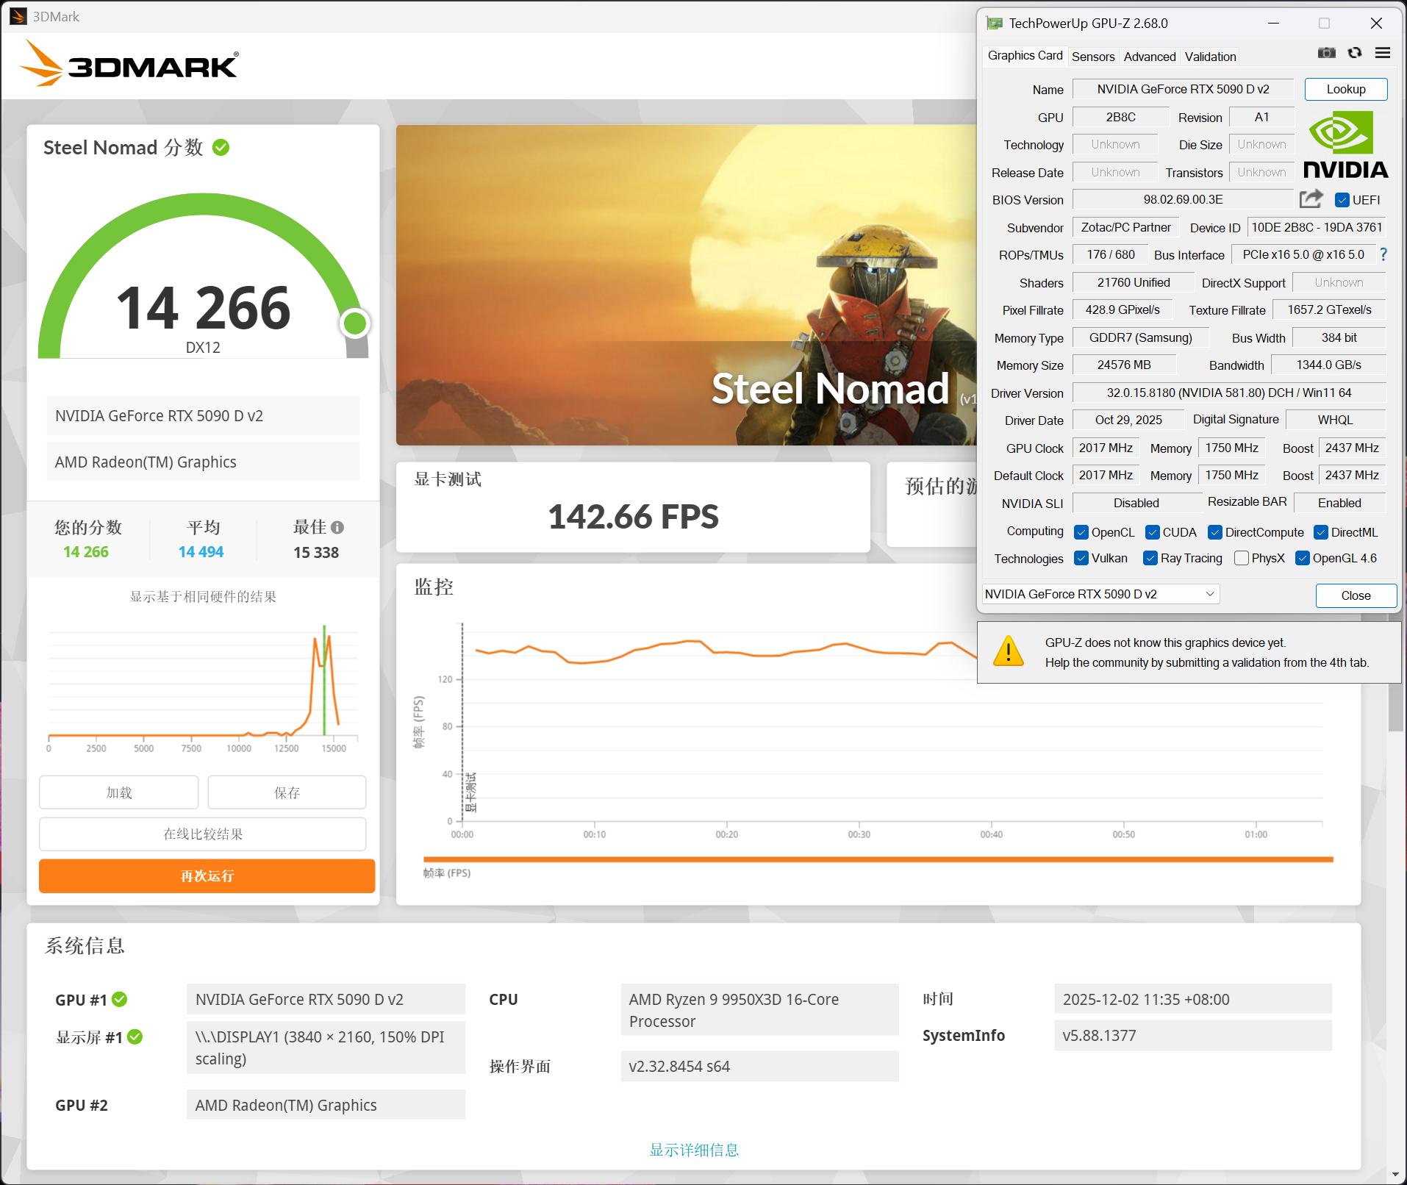
Task: Click the Bus Interface question mark icon
Action: pyautogui.click(x=1383, y=254)
